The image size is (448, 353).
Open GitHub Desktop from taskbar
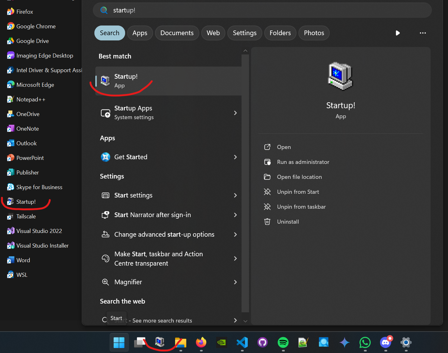(x=262, y=342)
